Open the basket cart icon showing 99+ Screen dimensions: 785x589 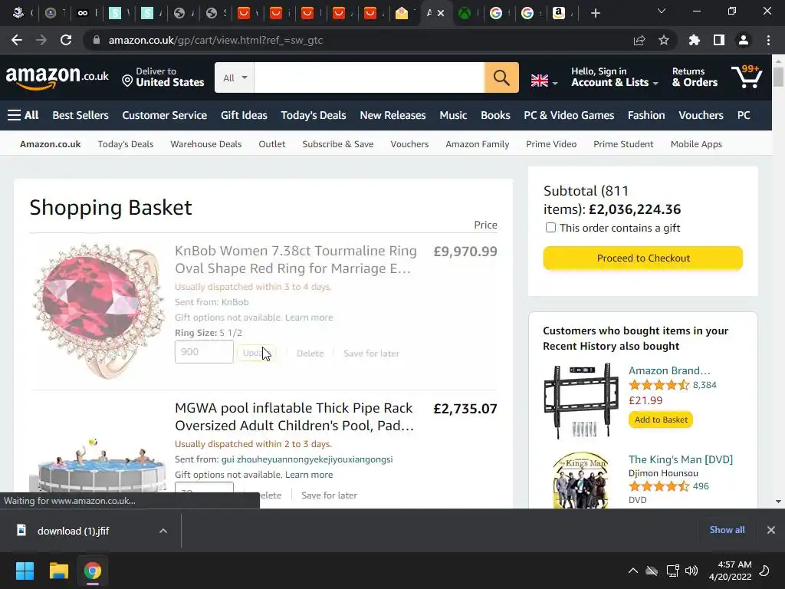coord(747,77)
